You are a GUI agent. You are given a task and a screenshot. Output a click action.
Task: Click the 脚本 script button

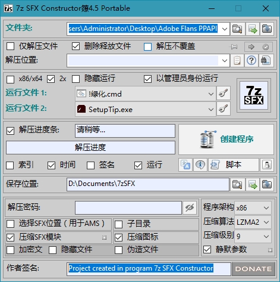(x=234, y=165)
